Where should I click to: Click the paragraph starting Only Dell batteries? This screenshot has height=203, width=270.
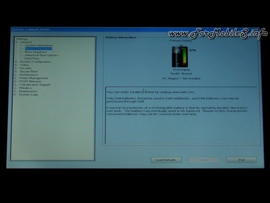tap(173, 100)
